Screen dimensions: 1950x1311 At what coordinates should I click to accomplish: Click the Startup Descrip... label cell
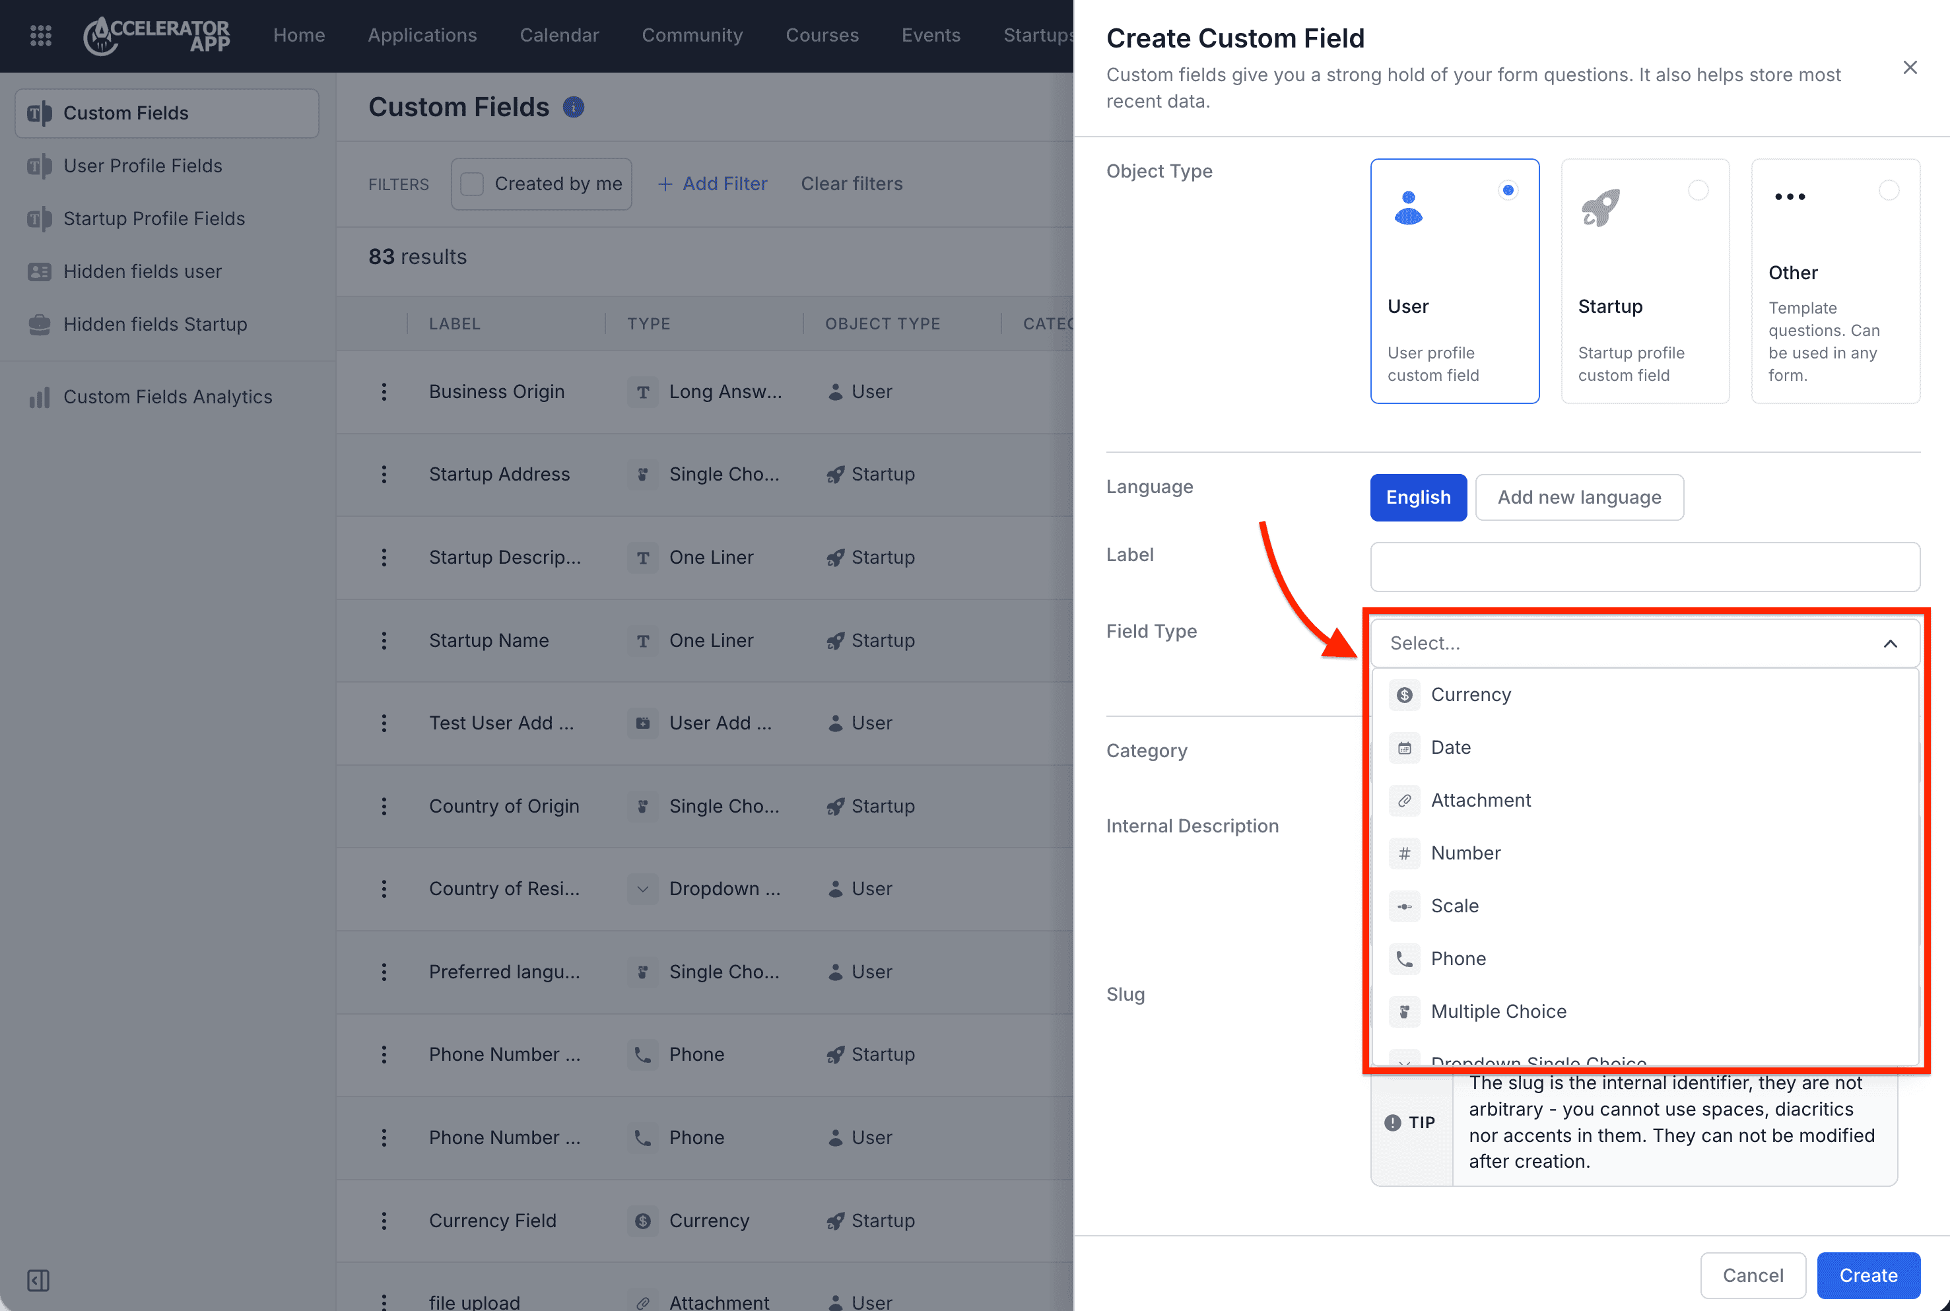click(x=504, y=558)
